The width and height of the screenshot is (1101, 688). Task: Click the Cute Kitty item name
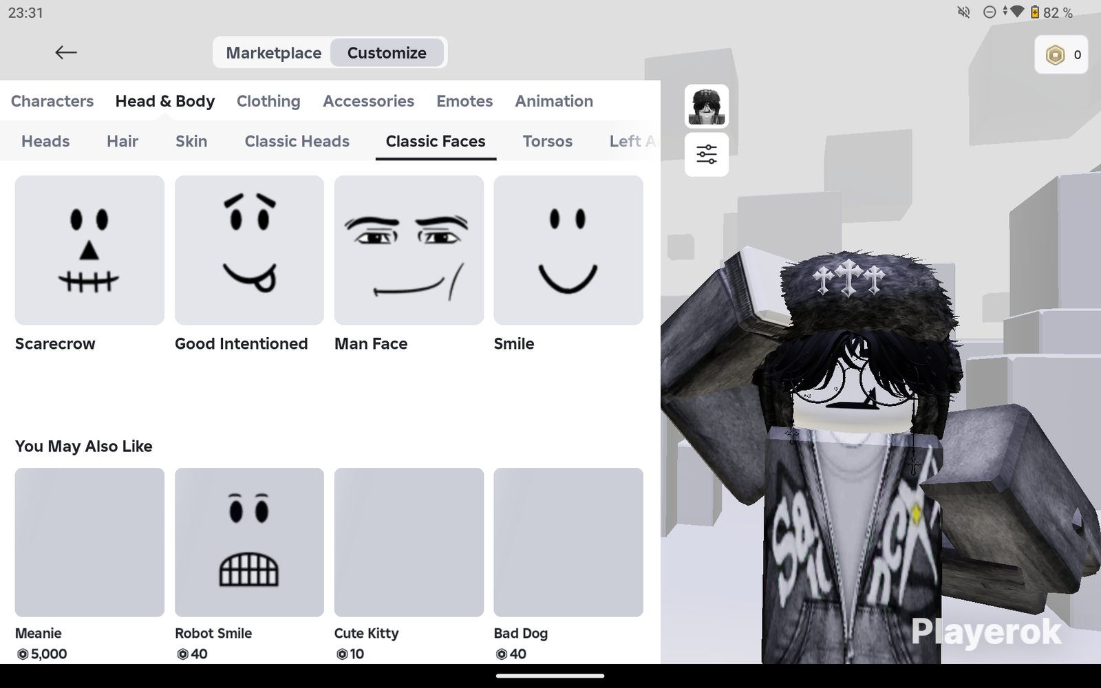pos(367,634)
